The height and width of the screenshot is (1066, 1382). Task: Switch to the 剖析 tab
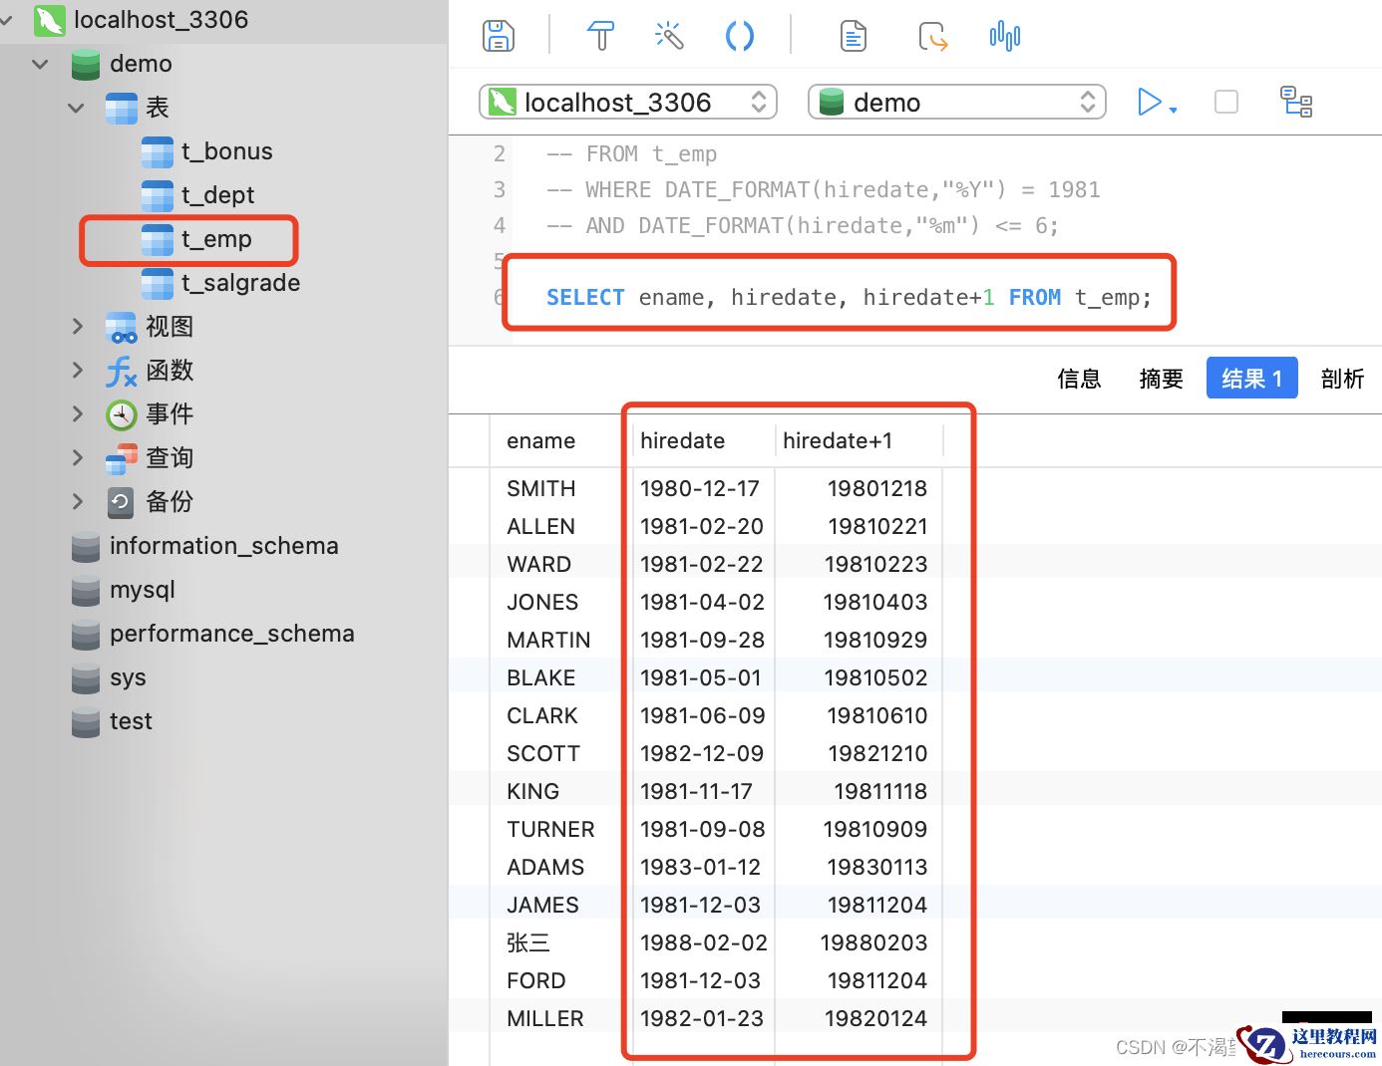tap(1341, 379)
